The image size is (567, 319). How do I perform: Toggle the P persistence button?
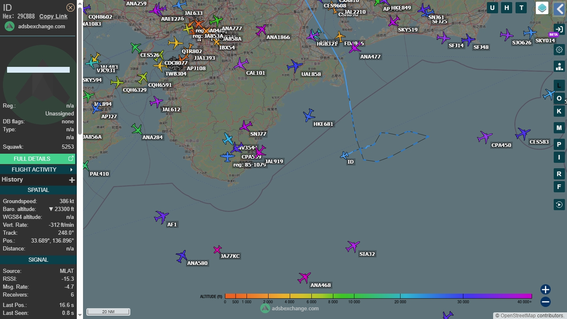pos(559,145)
